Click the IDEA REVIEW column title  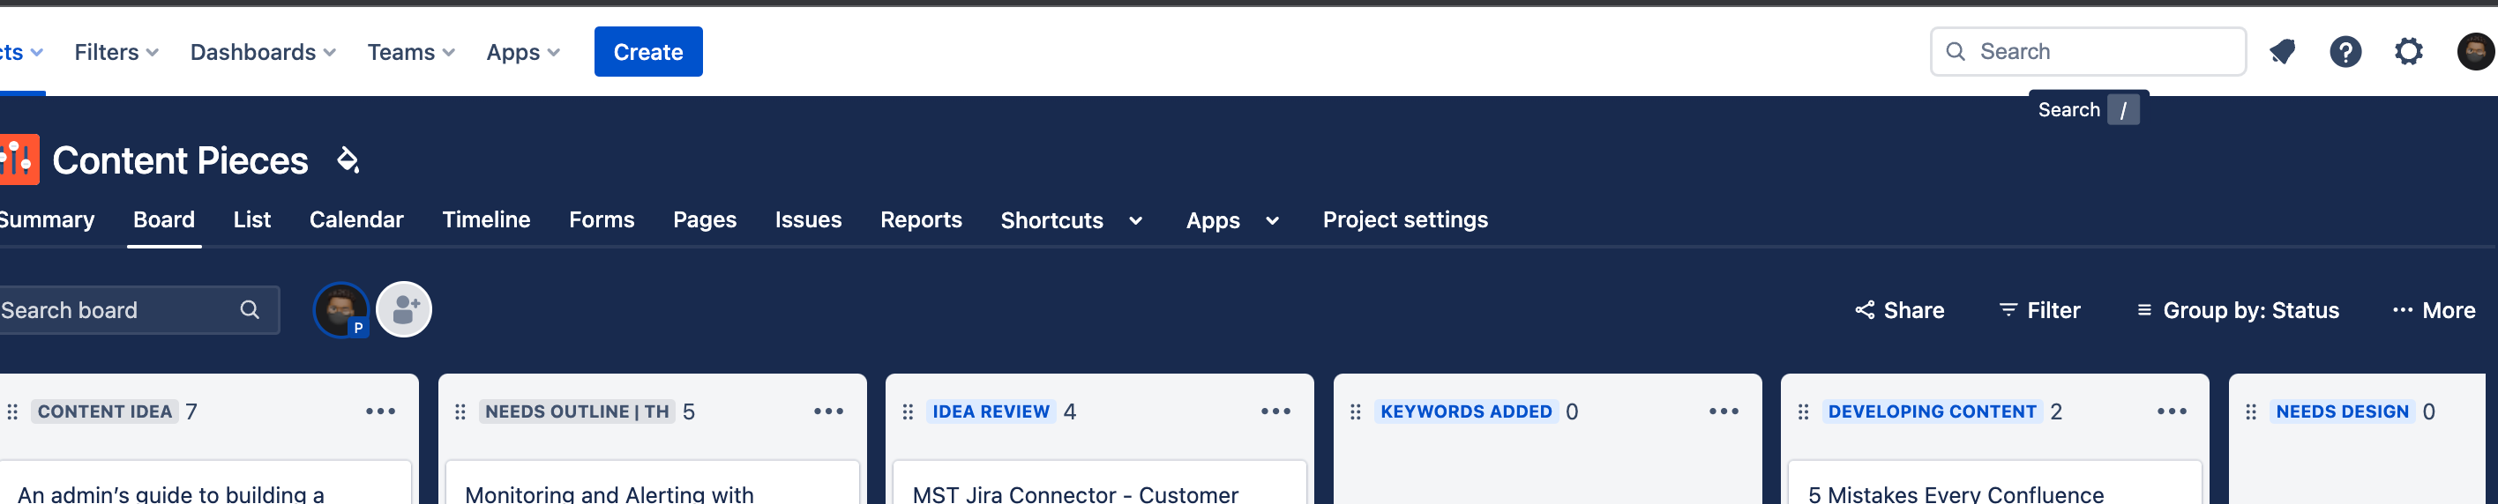pos(991,412)
